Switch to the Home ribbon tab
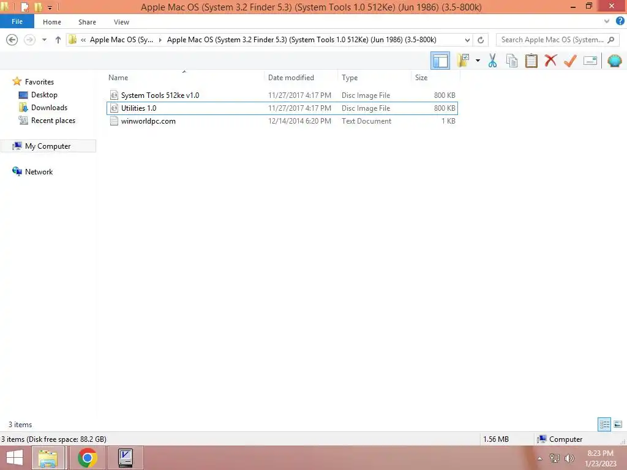Screen dimensions: 627x470 pos(52,22)
